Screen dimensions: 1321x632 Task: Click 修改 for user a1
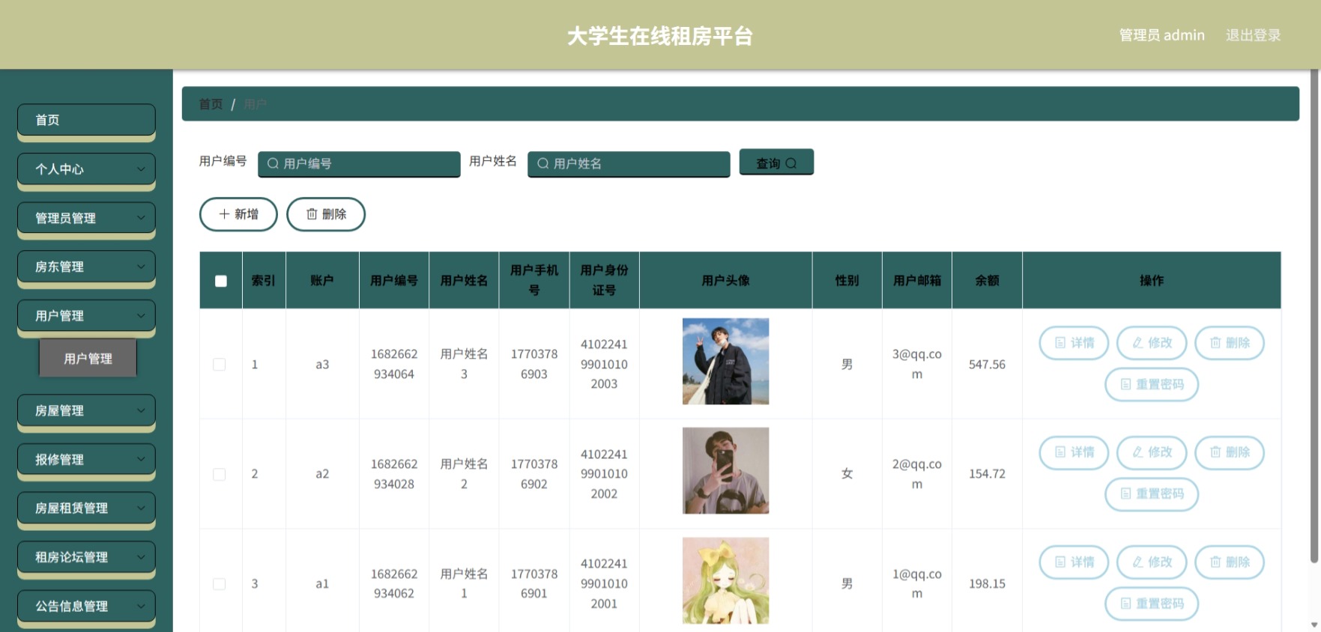point(1152,562)
